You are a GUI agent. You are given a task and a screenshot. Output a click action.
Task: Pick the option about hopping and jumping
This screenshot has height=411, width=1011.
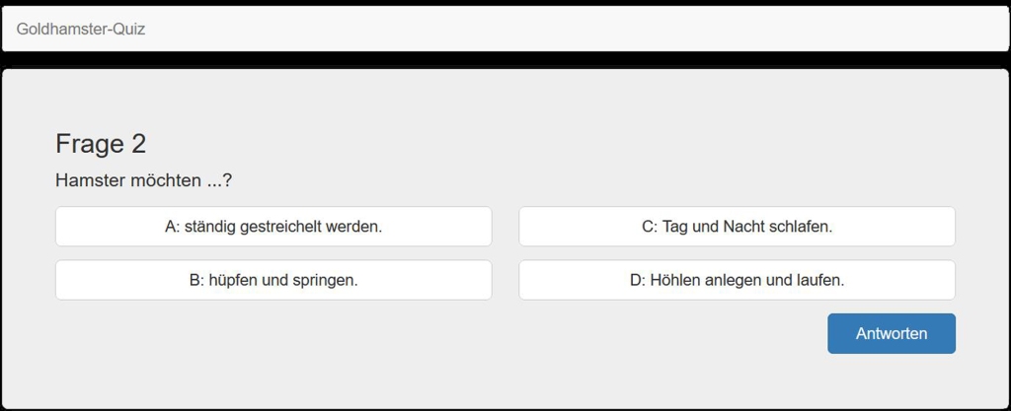point(273,280)
